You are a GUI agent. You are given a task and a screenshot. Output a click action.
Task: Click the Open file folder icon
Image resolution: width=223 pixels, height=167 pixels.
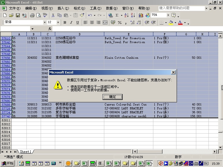(x=11, y=15)
